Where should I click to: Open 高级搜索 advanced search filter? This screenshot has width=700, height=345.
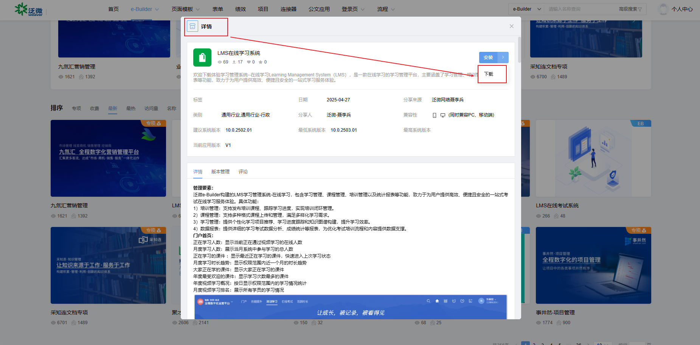[630, 9]
